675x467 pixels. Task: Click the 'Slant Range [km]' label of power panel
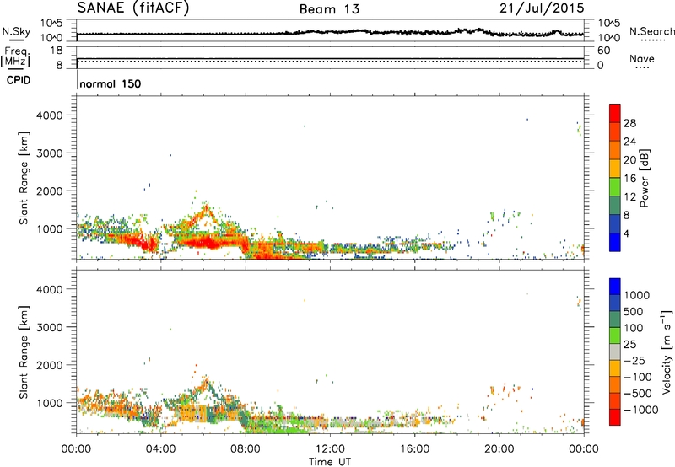(x=24, y=178)
